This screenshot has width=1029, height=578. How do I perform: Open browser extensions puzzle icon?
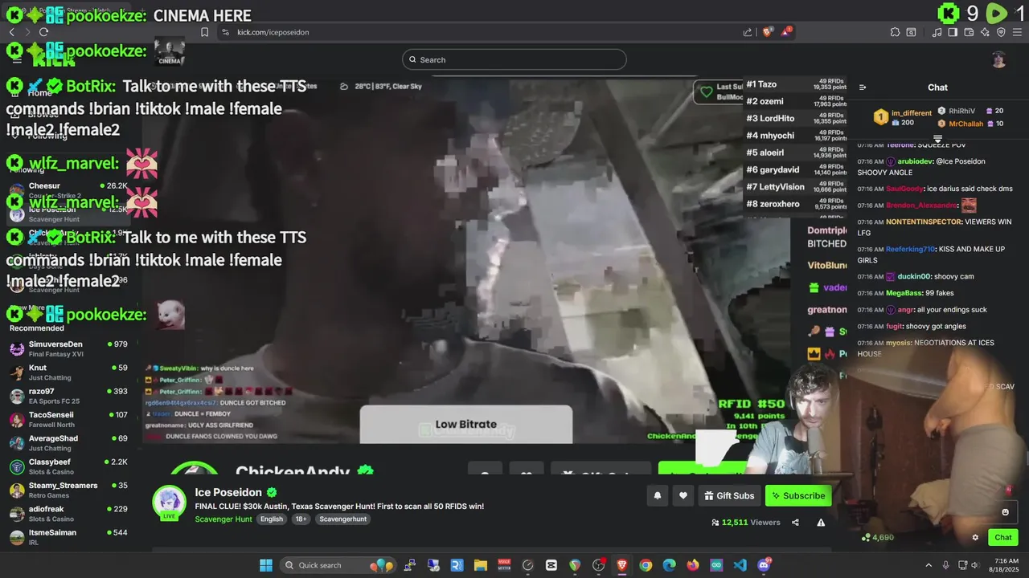click(x=895, y=32)
